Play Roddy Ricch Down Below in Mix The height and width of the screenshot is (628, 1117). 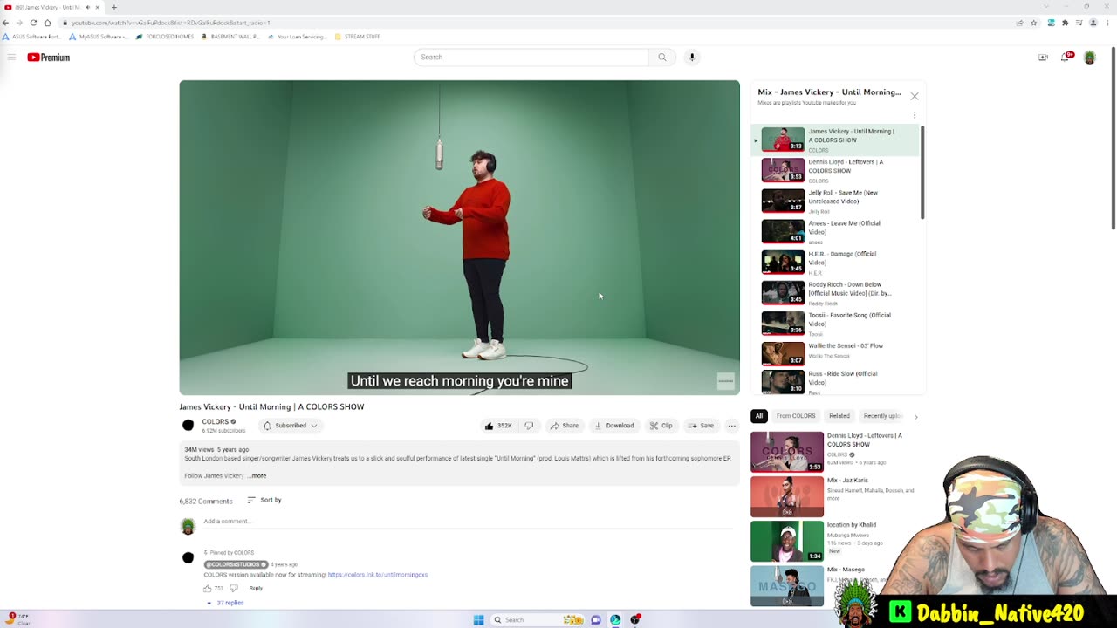(x=835, y=292)
